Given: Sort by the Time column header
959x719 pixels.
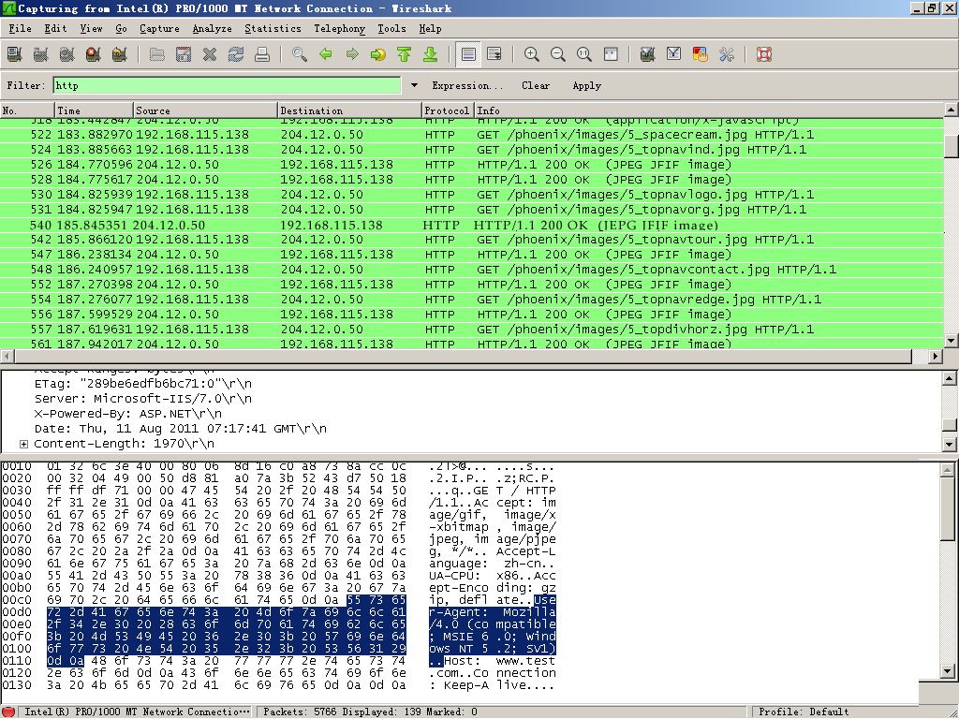Looking at the screenshot, I should [x=94, y=110].
